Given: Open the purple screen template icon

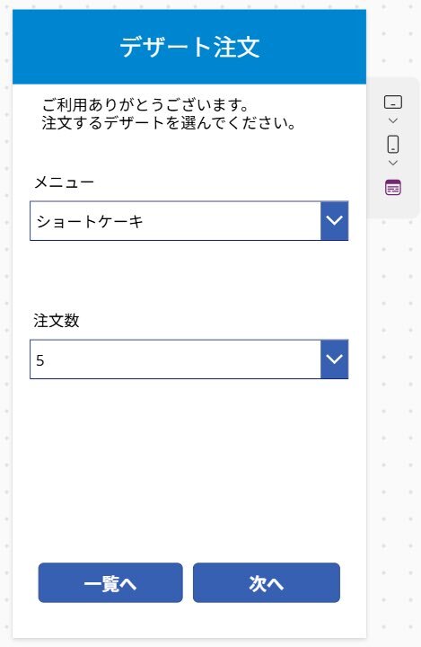Looking at the screenshot, I should [x=393, y=187].
